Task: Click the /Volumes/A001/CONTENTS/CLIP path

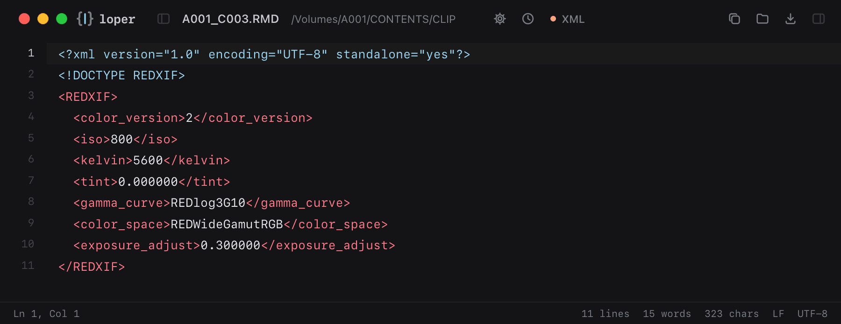Action: click(373, 19)
